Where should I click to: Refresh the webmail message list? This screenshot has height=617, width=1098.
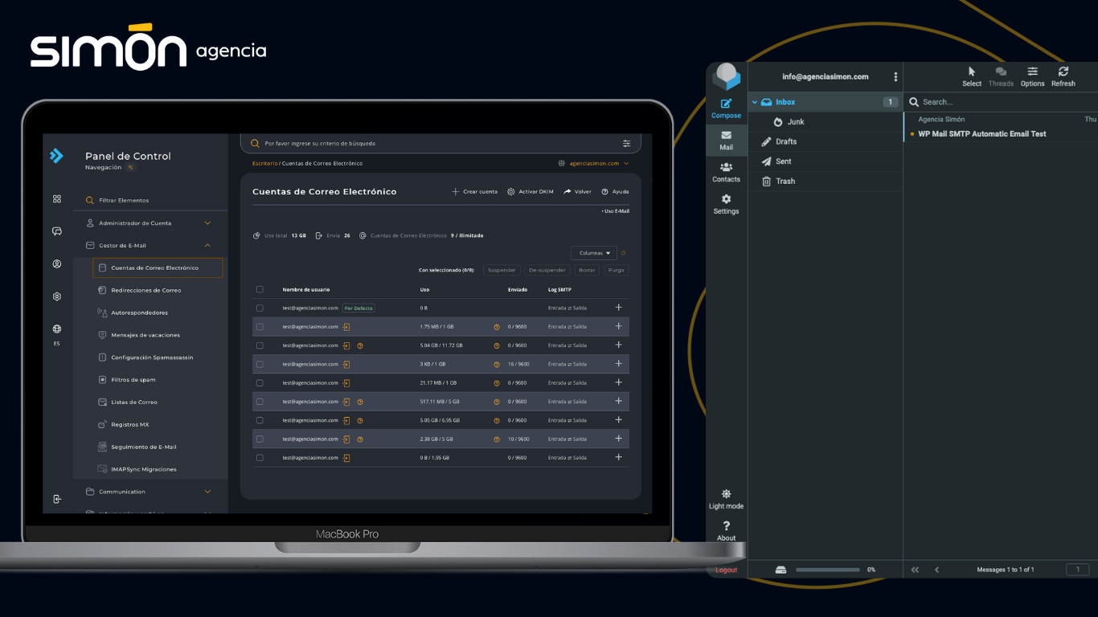pyautogui.click(x=1063, y=76)
